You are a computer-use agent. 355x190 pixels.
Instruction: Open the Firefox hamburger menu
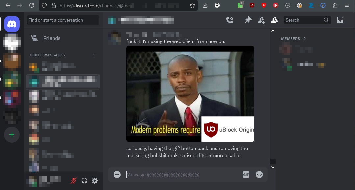coord(347,5)
